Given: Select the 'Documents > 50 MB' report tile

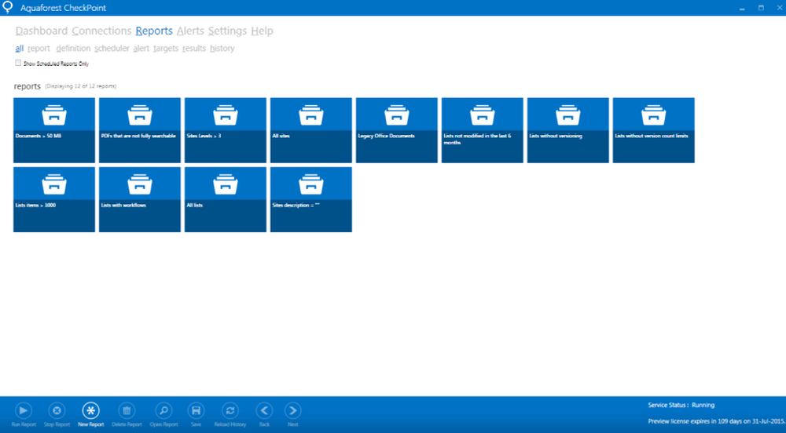Looking at the screenshot, I should (54, 130).
